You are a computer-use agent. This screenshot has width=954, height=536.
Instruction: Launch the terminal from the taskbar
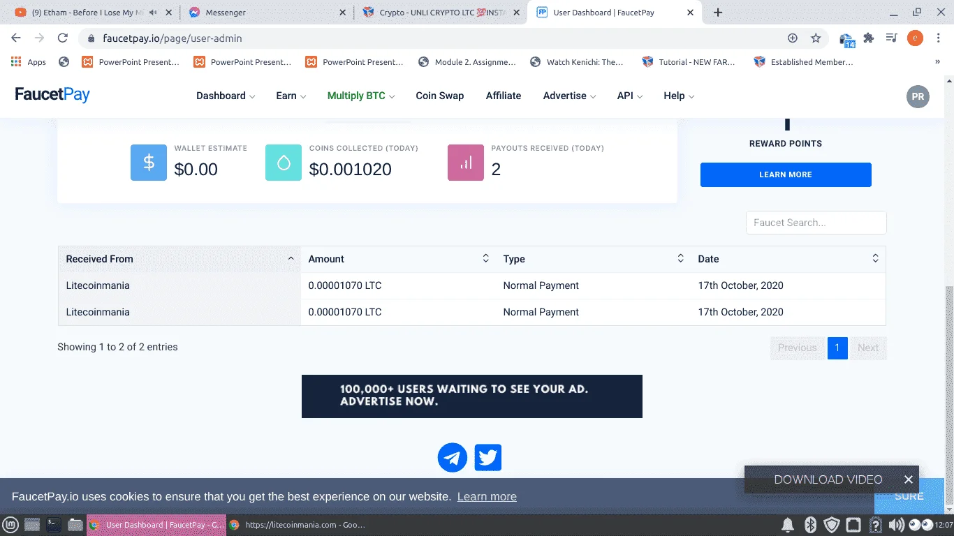(54, 525)
